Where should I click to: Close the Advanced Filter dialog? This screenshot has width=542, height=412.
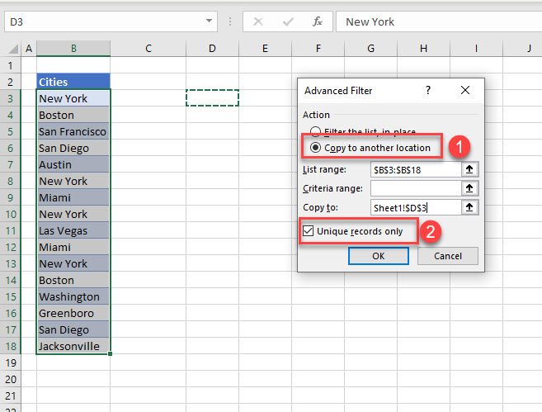point(465,90)
